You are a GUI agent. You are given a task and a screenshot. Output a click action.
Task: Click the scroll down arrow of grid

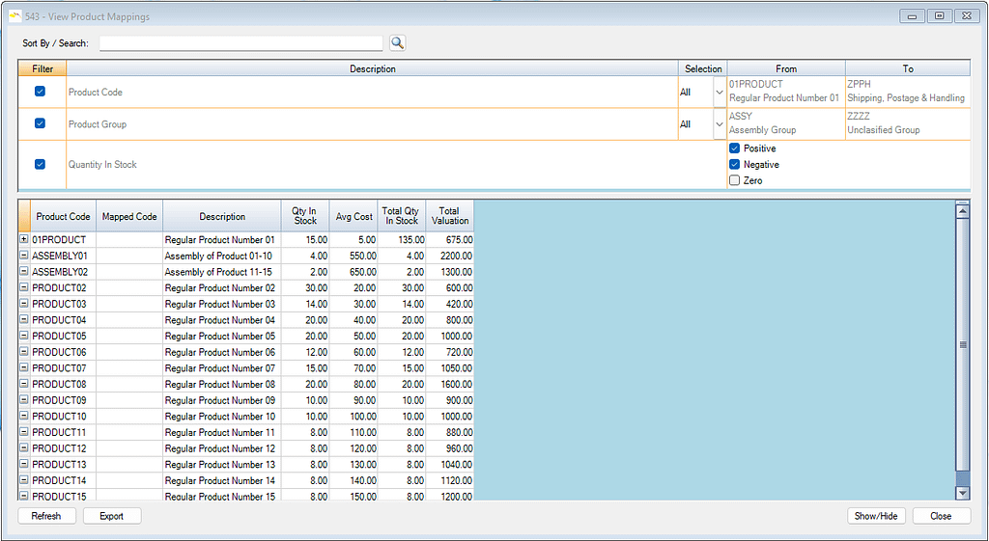click(962, 493)
